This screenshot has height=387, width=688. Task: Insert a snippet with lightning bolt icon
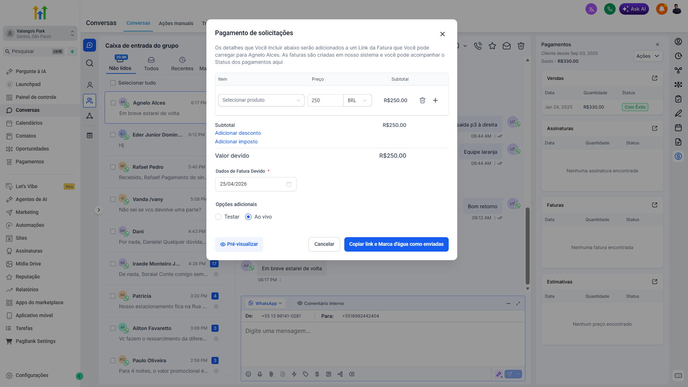tap(294, 374)
